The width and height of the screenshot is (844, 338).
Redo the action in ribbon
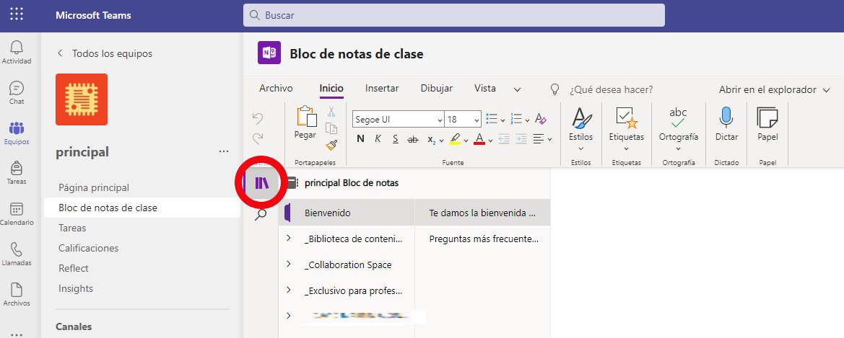coord(258,138)
